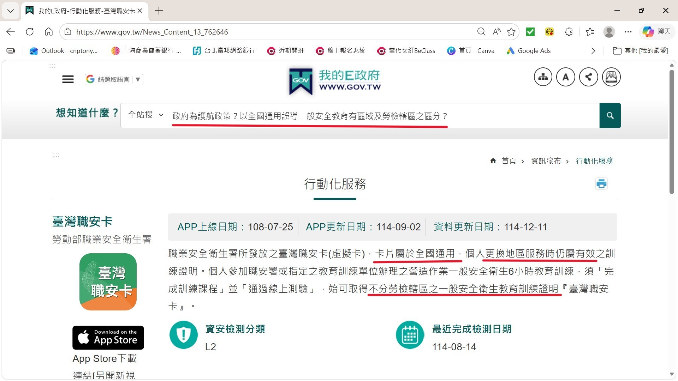The height and width of the screenshot is (381, 678).
Task: Open the 近期開班 bookmark
Action: pos(286,51)
